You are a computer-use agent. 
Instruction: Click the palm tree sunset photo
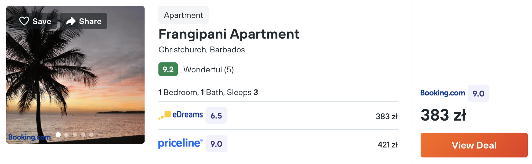point(75,75)
